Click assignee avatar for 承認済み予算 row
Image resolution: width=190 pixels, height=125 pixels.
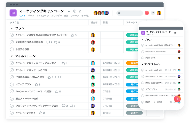pyautogui.click(x=93, y=50)
